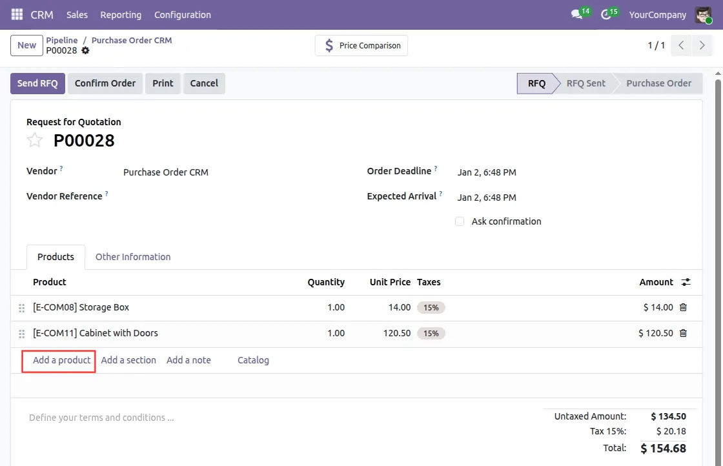Image resolution: width=723 pixels, height=466 pixels.
Task: Click the Send RFQ button
Action: point(37,83)
